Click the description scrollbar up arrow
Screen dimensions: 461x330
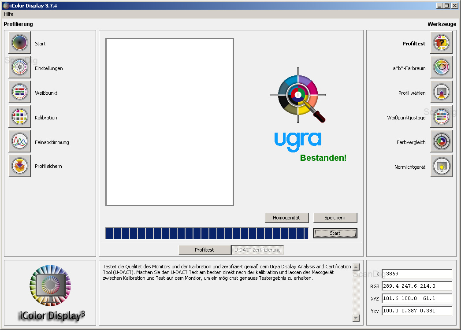tap(356, 267)
